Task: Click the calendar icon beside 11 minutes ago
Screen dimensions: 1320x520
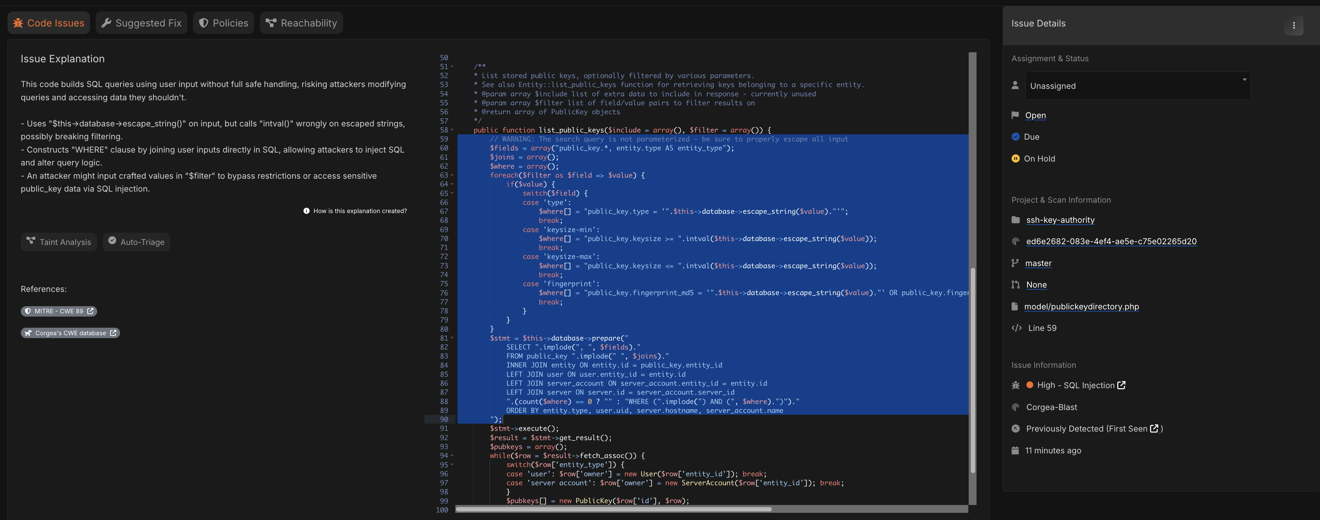Action: [1015, 451]
